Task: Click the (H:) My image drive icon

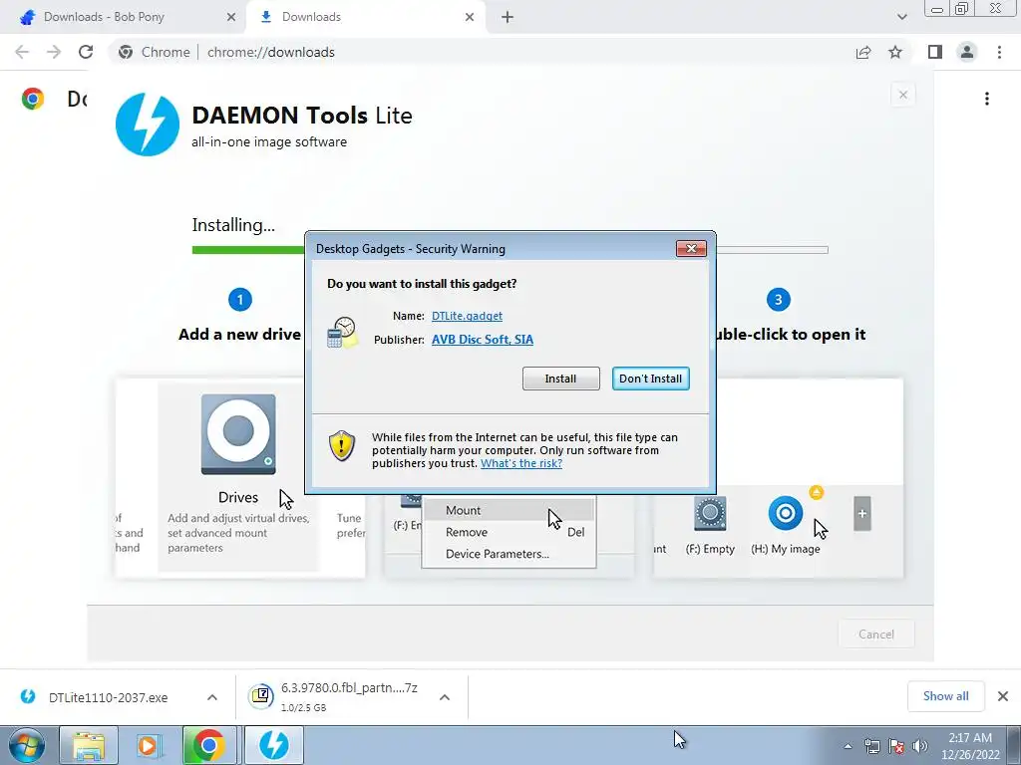Action: click(x=786, y=513)
